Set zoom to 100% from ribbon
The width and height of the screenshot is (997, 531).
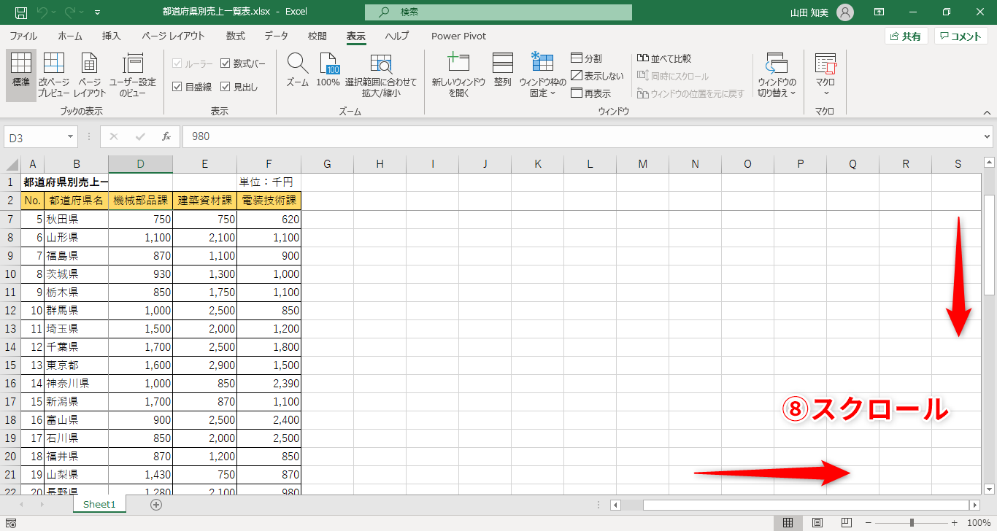(x=328, y=70)
